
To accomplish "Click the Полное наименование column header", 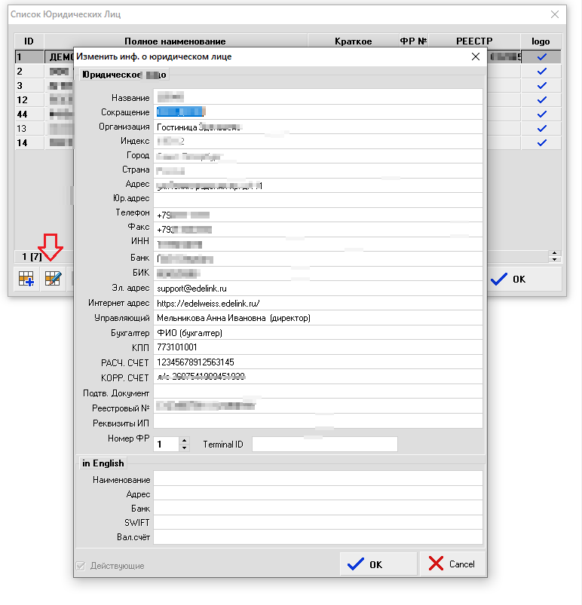I will (x=176, y=41).
